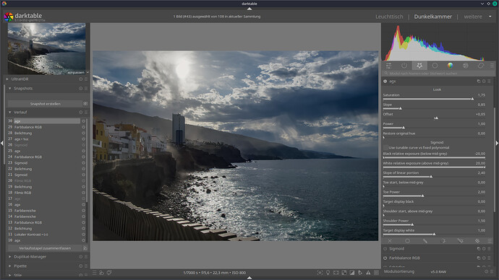Open agx module presets menu
This screenshot has width=499, height=280.
[489, 82]
